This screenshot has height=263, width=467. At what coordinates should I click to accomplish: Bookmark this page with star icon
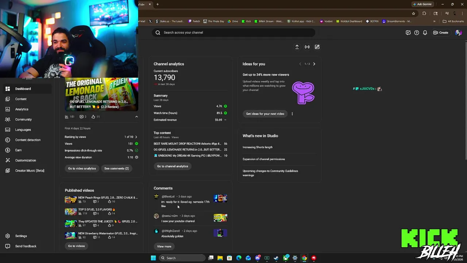click(413, 14)
